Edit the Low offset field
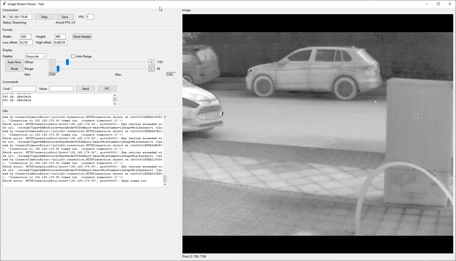 tap(26, 42)
